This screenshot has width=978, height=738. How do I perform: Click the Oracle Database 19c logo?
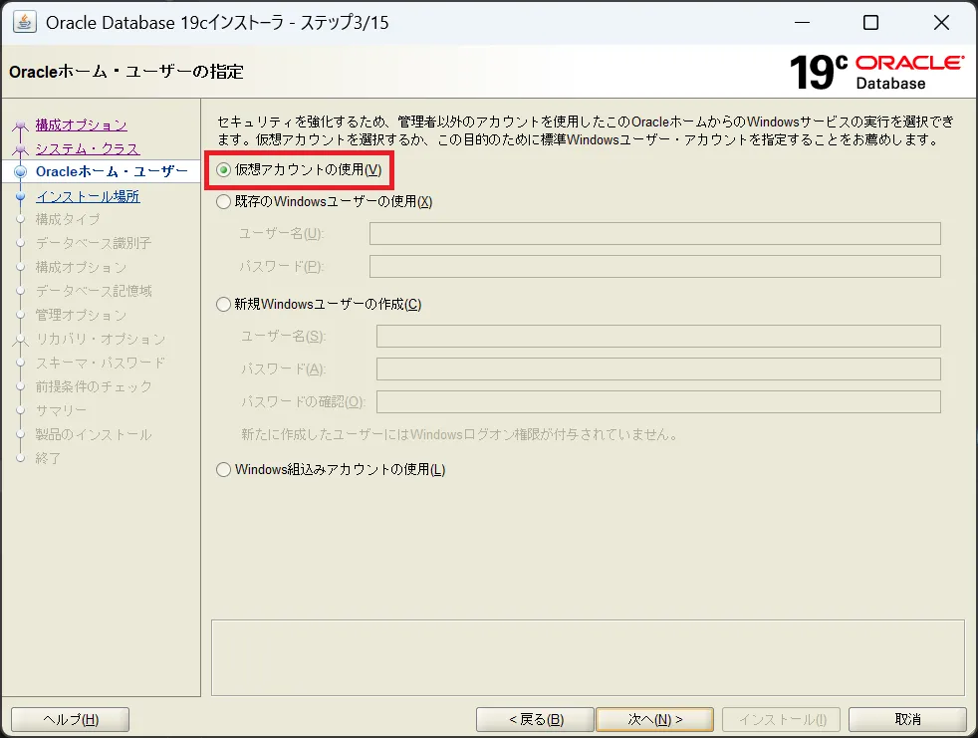(x=876, y=72)
